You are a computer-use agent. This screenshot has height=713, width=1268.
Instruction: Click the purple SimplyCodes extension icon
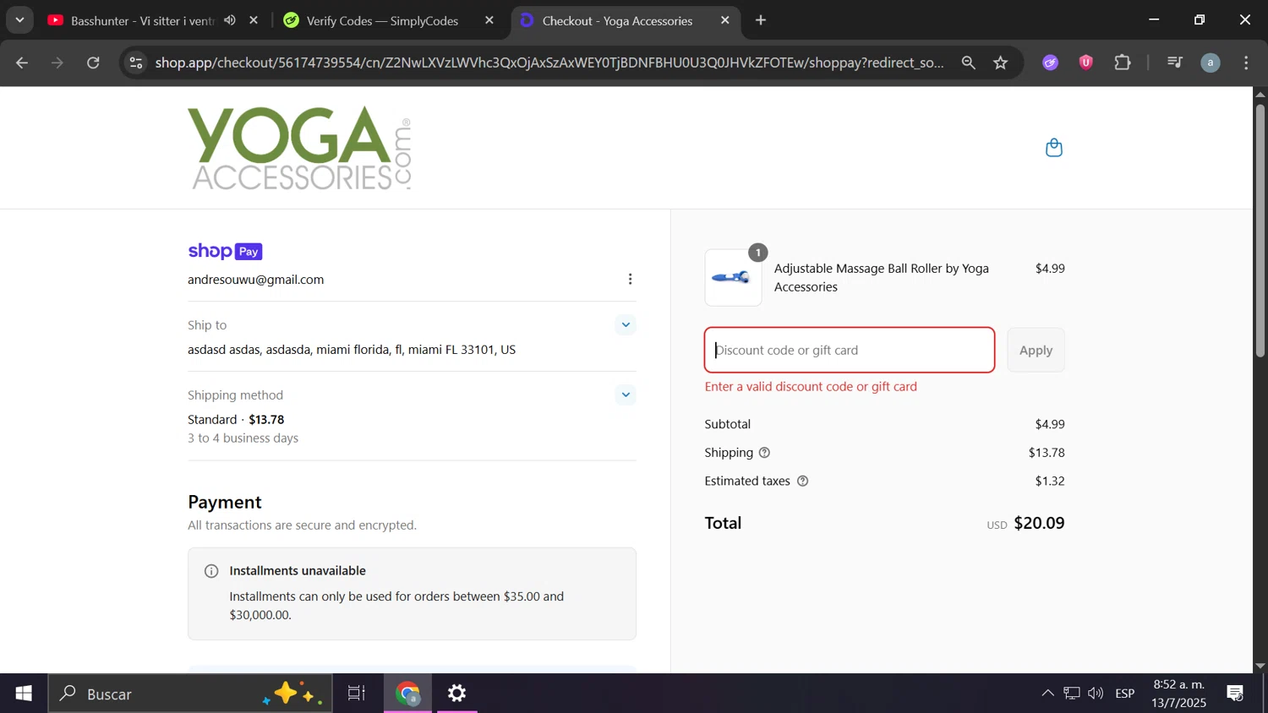1051,63
